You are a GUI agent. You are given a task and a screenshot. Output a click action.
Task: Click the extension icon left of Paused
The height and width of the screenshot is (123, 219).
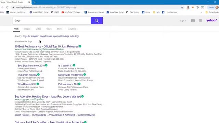[202, 8]
